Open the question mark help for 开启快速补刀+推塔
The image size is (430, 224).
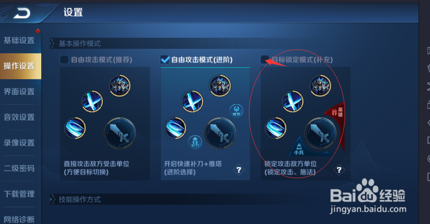[239, 170]
